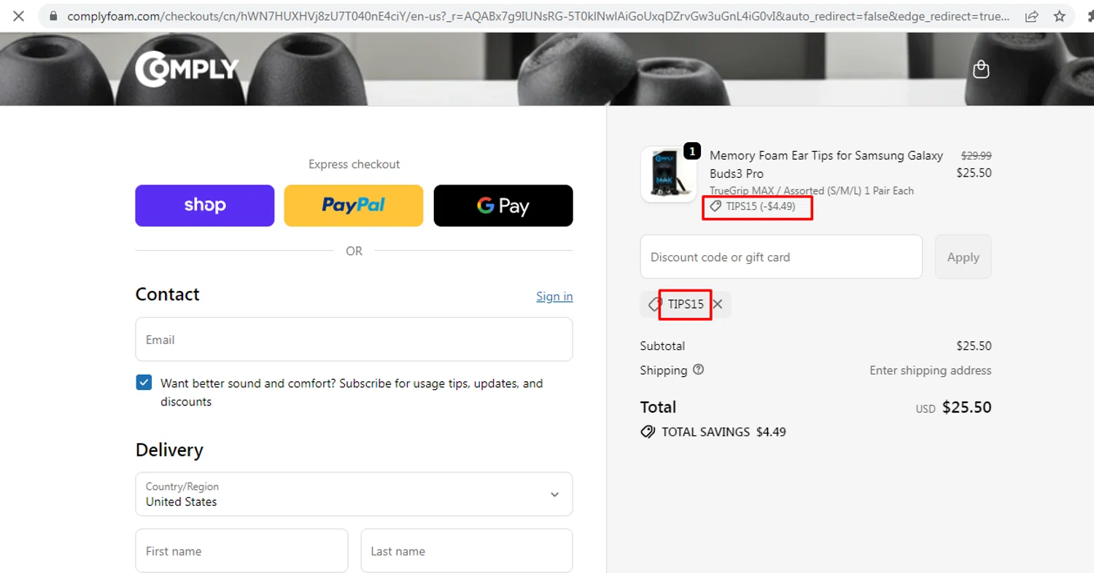Click the Sign in link

554,296
